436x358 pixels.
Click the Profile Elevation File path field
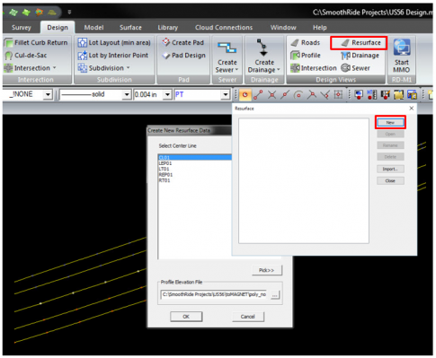click(215, 294)
